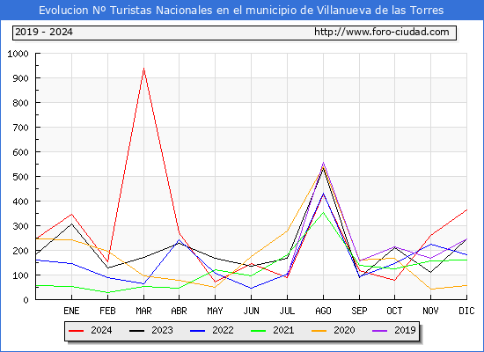Click the red 2024 point at ENE

click(x=71, y=214)
